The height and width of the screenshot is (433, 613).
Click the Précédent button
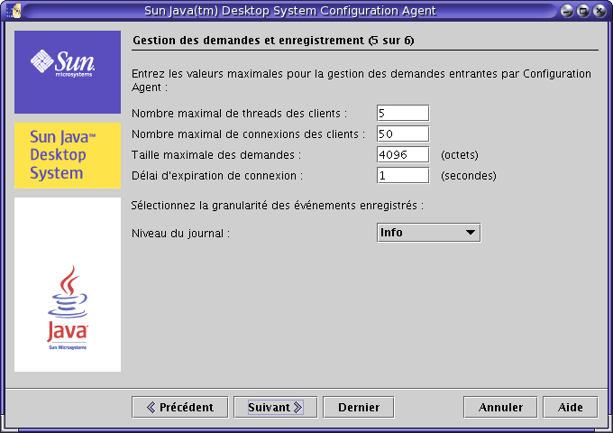pyautogui.click(x=179, y=407)
